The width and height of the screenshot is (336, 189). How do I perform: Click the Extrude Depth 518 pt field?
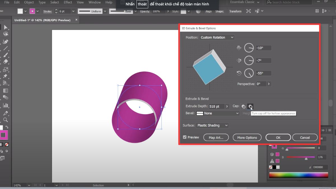(x=217, y=106)
